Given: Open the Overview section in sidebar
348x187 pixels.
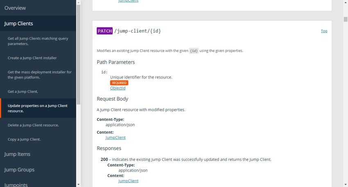Looking at the screenshot, I should pos(15,8).
